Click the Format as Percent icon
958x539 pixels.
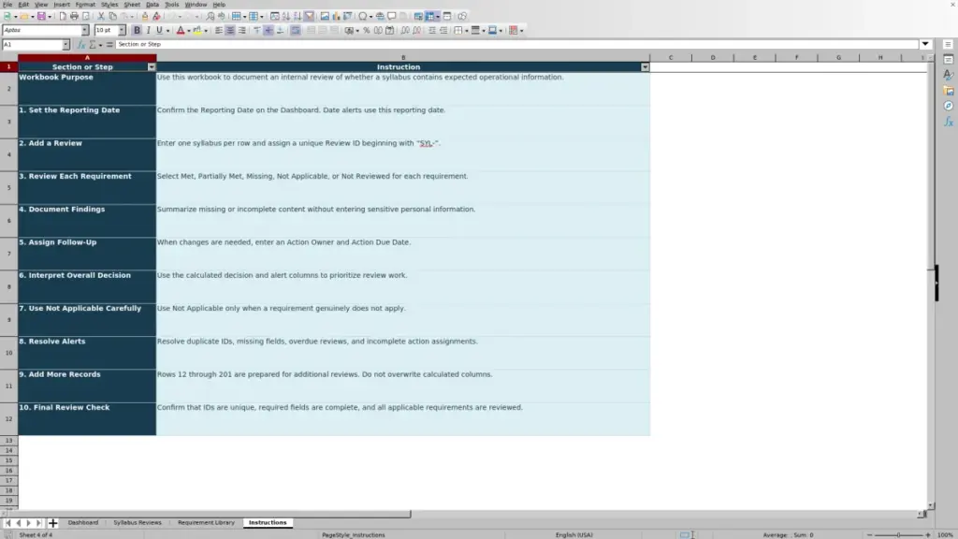[367, 30]
